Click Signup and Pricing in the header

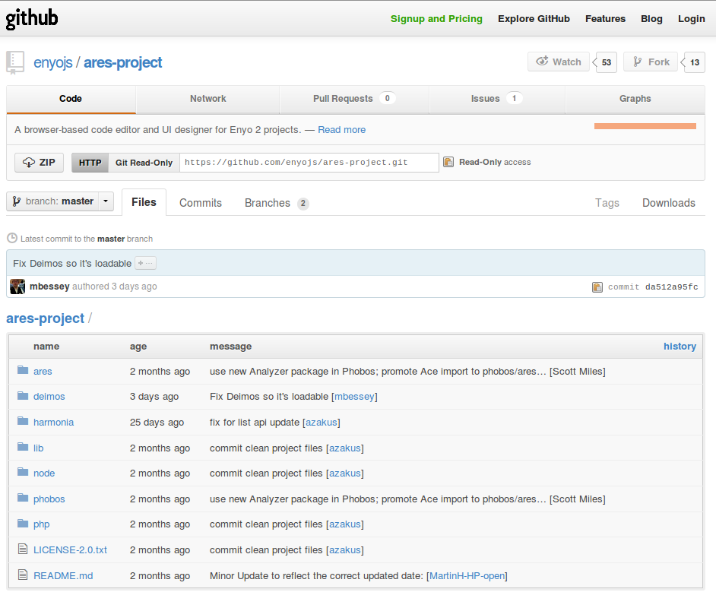point(436,19)
